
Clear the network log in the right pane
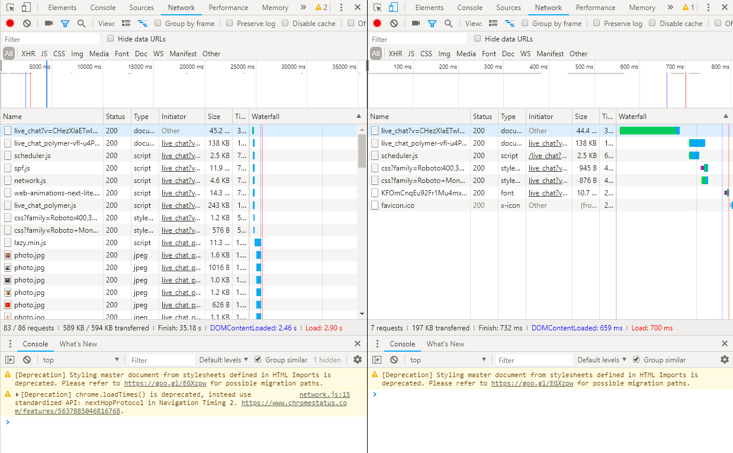(394, 24)
